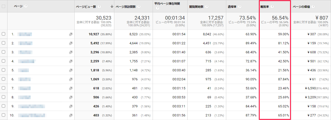
Task: Open the blurred page link in row 2
Action: point(25,43)
